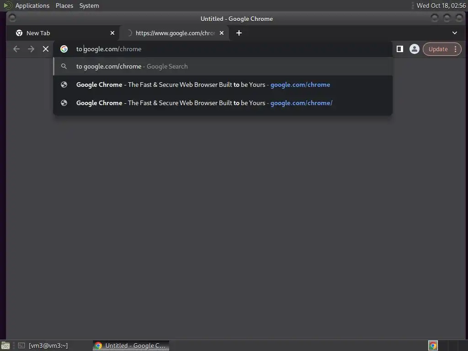
Task: Click the Applications menu logo icon
Action: pyautogui.click(x=7, y=5)
